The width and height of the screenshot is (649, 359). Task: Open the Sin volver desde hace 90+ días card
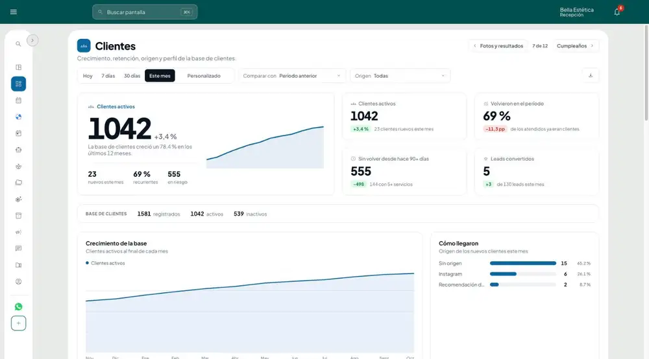404,172
